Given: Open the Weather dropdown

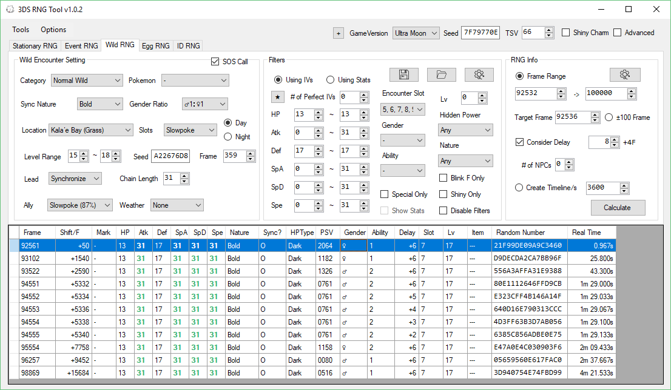Looking at the screenshot, I should pos(177,205).
